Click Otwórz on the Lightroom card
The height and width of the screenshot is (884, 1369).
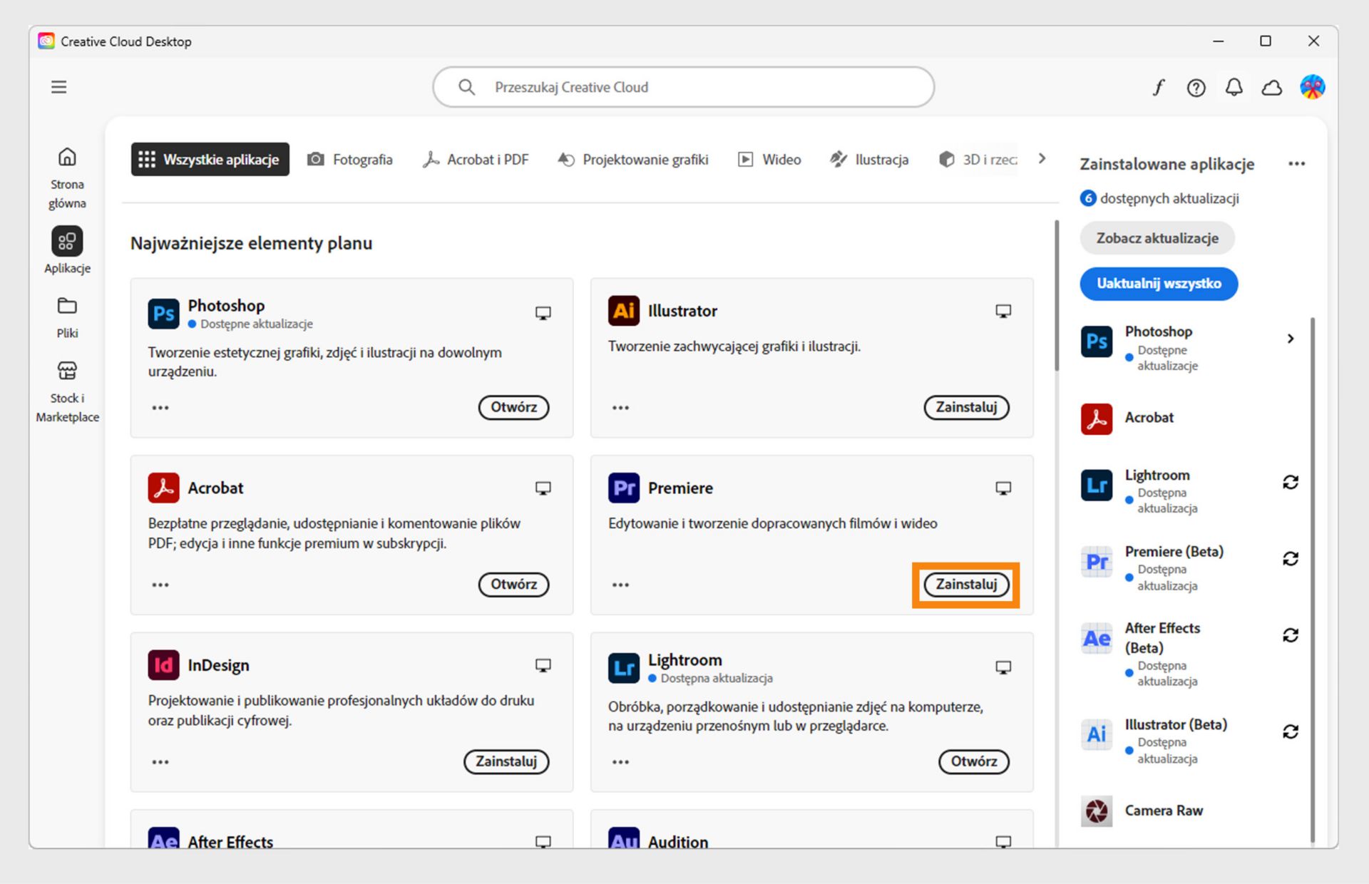click(973, 761)
